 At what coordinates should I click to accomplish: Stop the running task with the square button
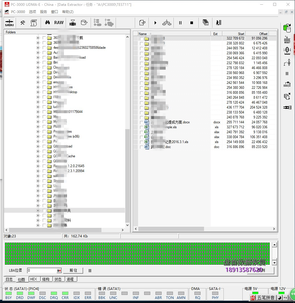tap(192, 23)
